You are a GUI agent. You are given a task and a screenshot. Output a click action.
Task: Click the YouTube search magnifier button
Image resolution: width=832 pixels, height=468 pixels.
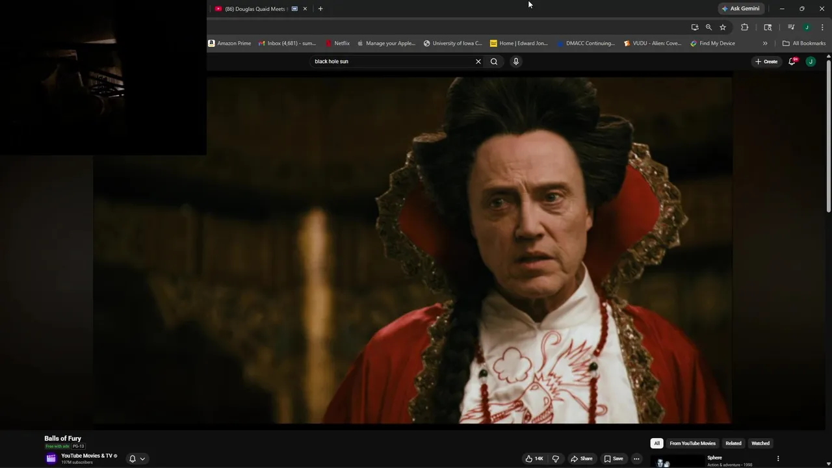click(494, 61)
